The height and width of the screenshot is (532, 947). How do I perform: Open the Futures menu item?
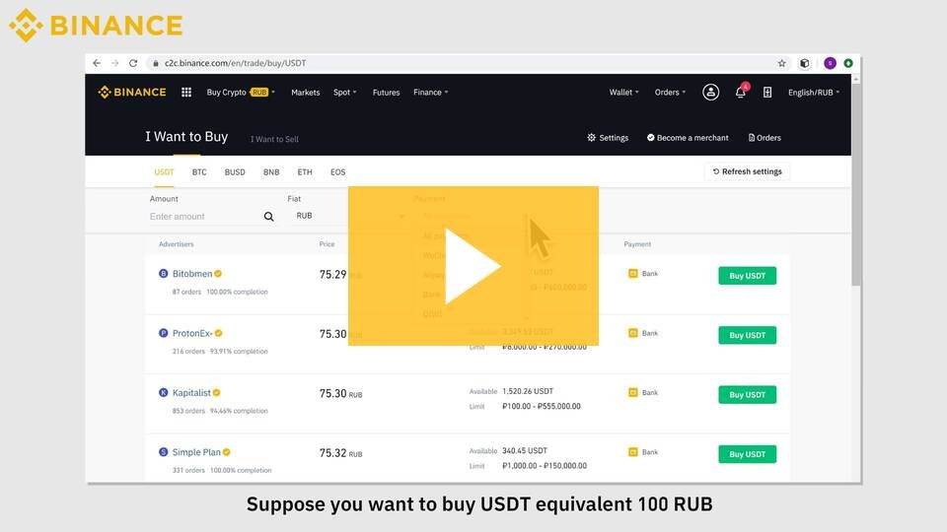point(386,93)
